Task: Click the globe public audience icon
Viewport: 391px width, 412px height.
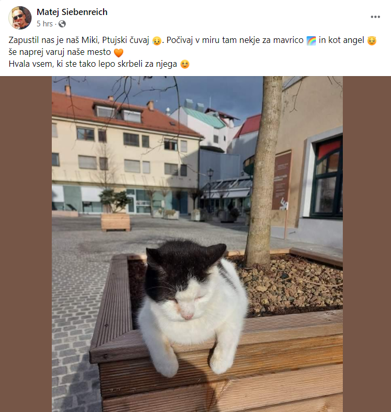Action: (x=62, y=24)
